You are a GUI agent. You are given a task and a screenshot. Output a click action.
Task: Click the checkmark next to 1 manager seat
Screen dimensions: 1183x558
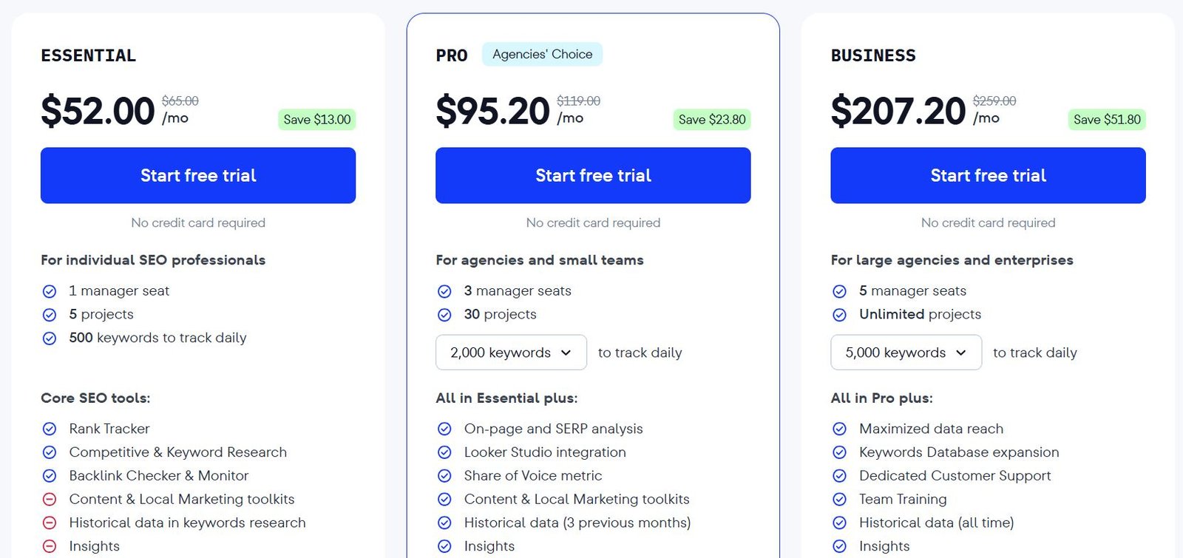point(50,291)
